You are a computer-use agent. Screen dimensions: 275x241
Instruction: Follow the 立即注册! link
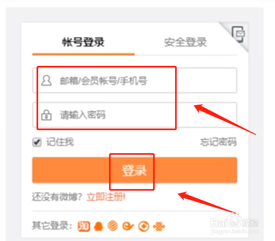tap(106, 197)
